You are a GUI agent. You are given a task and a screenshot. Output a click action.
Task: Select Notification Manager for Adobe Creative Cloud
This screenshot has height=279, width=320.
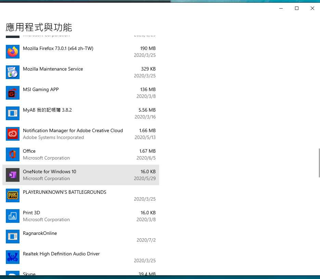tap(73, 131)
